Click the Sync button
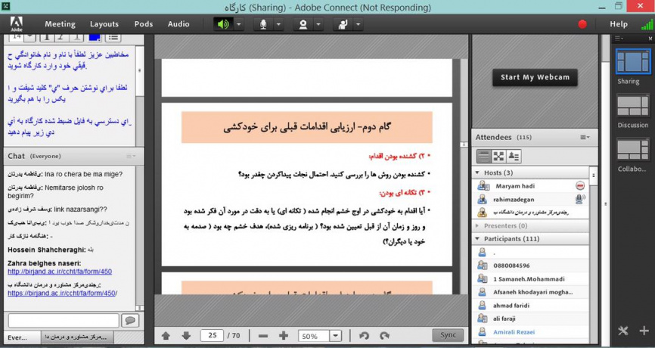Viewport: 655px width, 348px height. pyautogui.click(x=448, y=335)
